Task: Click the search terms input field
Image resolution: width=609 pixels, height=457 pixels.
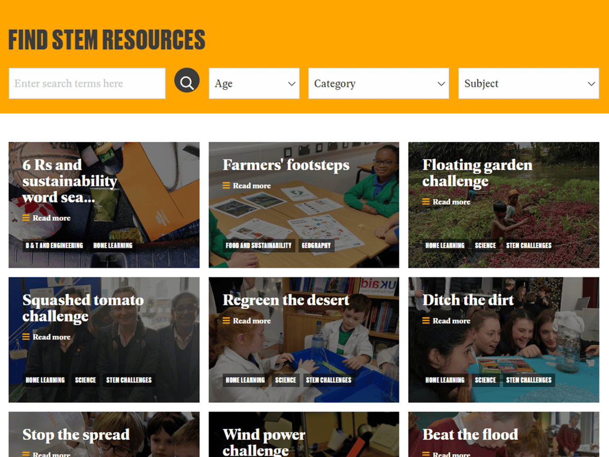Action: coord(87,83)
